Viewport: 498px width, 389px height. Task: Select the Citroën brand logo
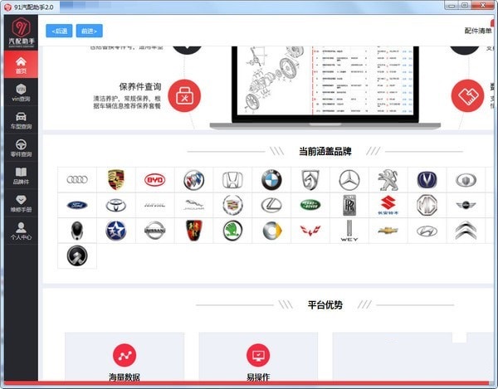tap(466, 231)
